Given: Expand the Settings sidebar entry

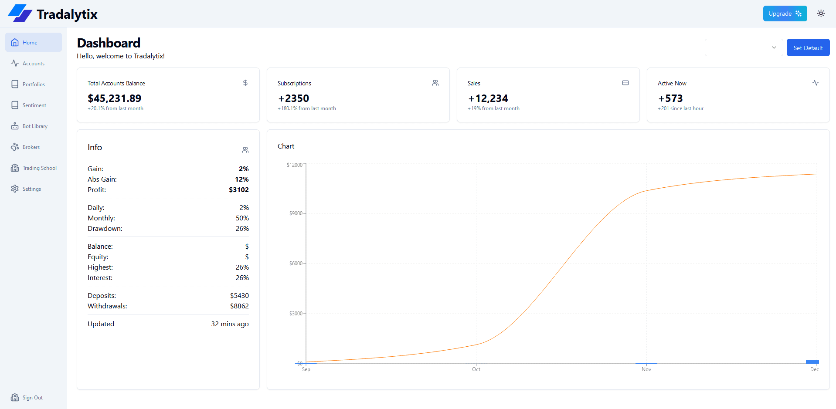Looking at the screenshot, I should [15, 189].
